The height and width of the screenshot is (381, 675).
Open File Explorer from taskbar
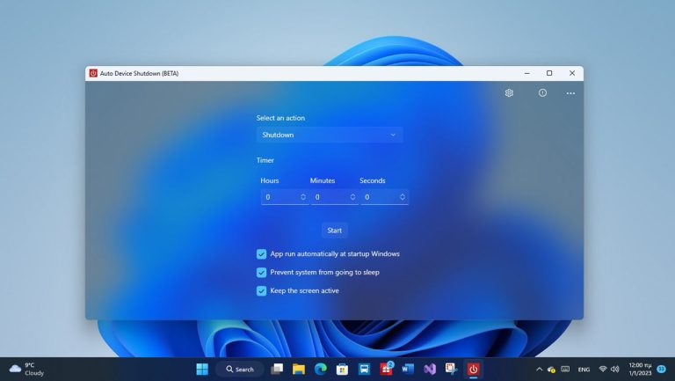pos(299,369)
